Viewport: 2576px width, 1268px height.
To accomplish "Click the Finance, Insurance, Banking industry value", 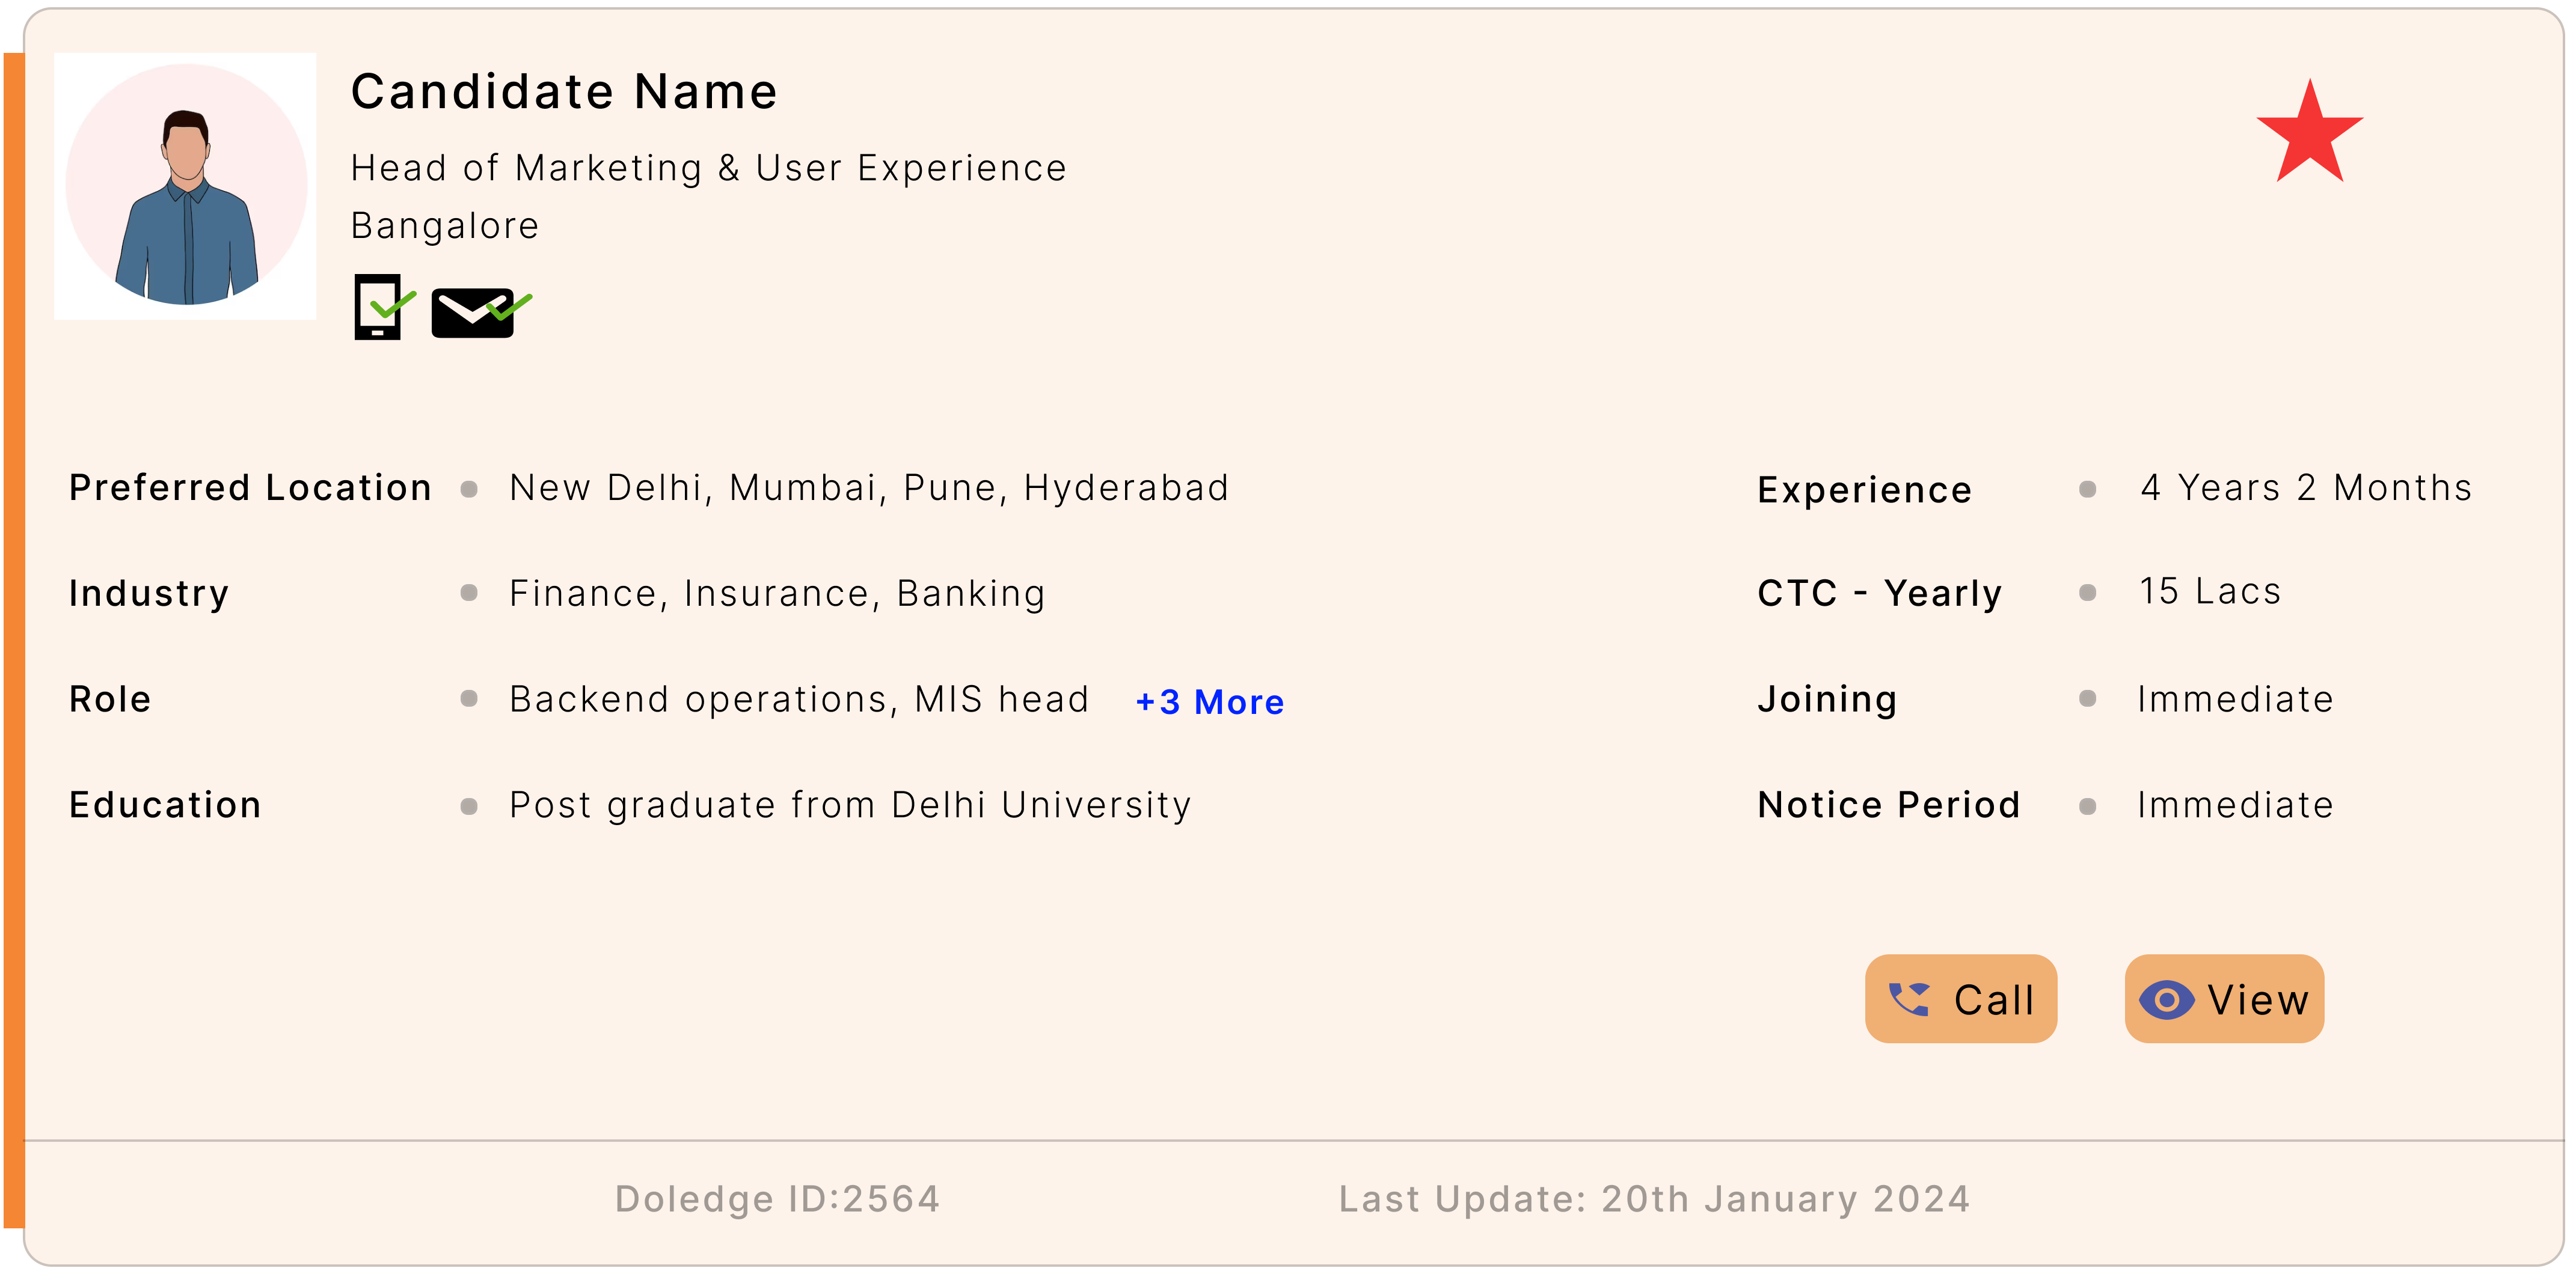I will pos(777,594).
